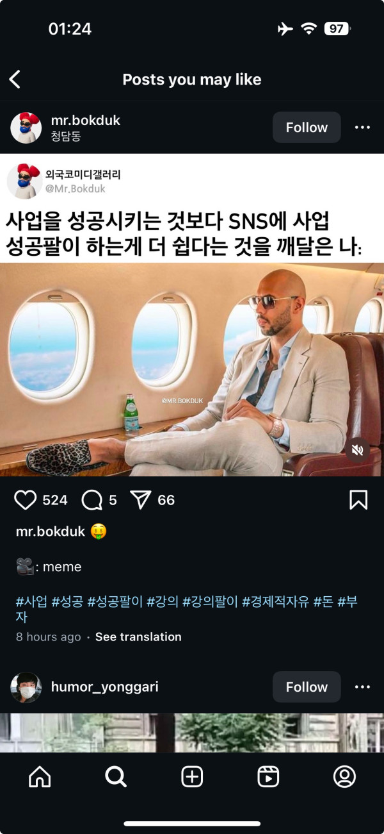Screen dimensions: 384x834
Task: Tap See translation under the caption
Action: (138, 637)
